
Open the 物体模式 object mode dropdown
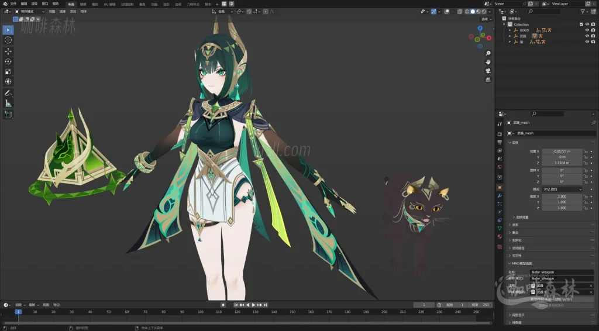click(x=29, y=12)
